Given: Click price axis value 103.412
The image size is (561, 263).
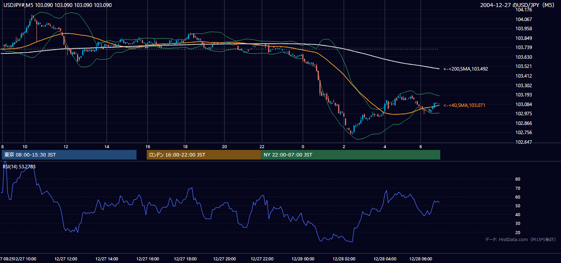Looking at the screenshot, I should (523, 76).
